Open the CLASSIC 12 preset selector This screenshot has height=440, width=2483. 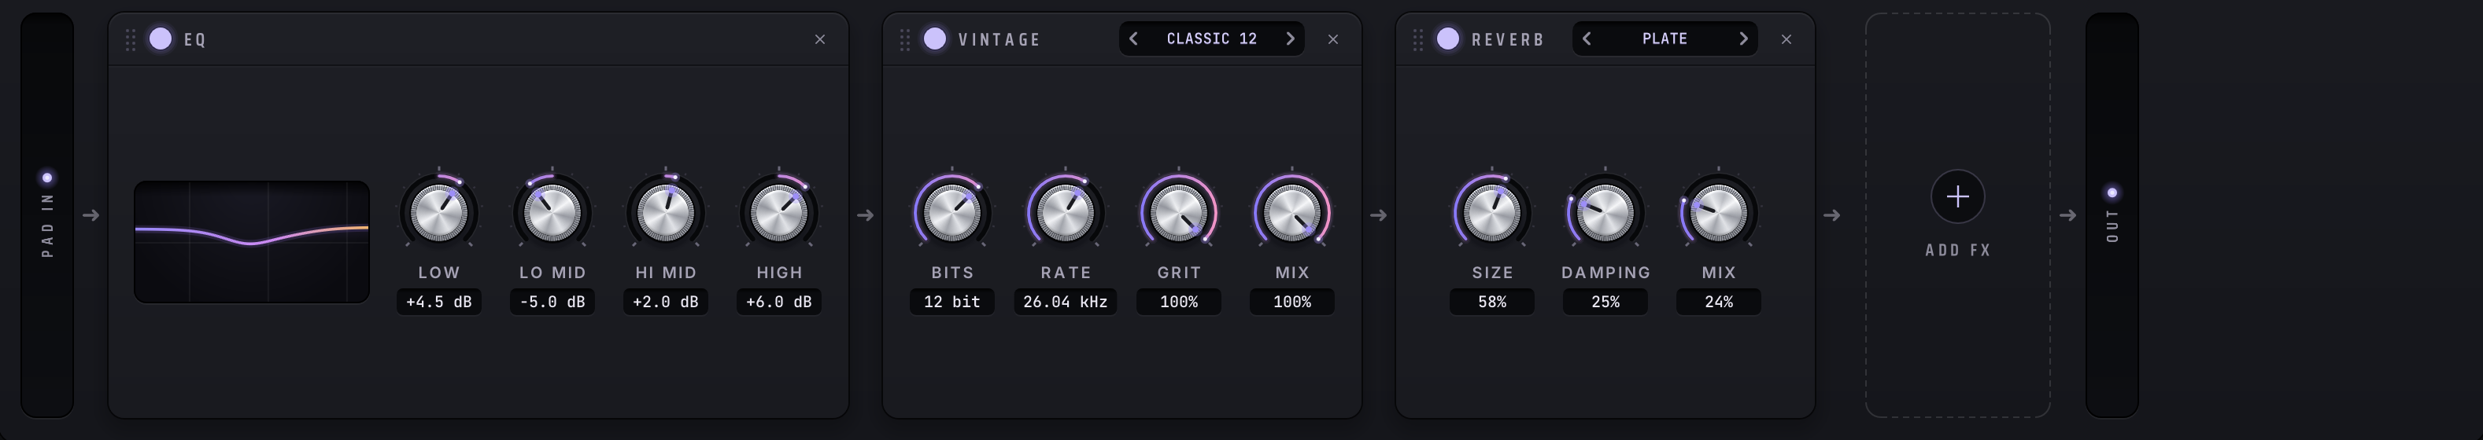point(1212,38)
